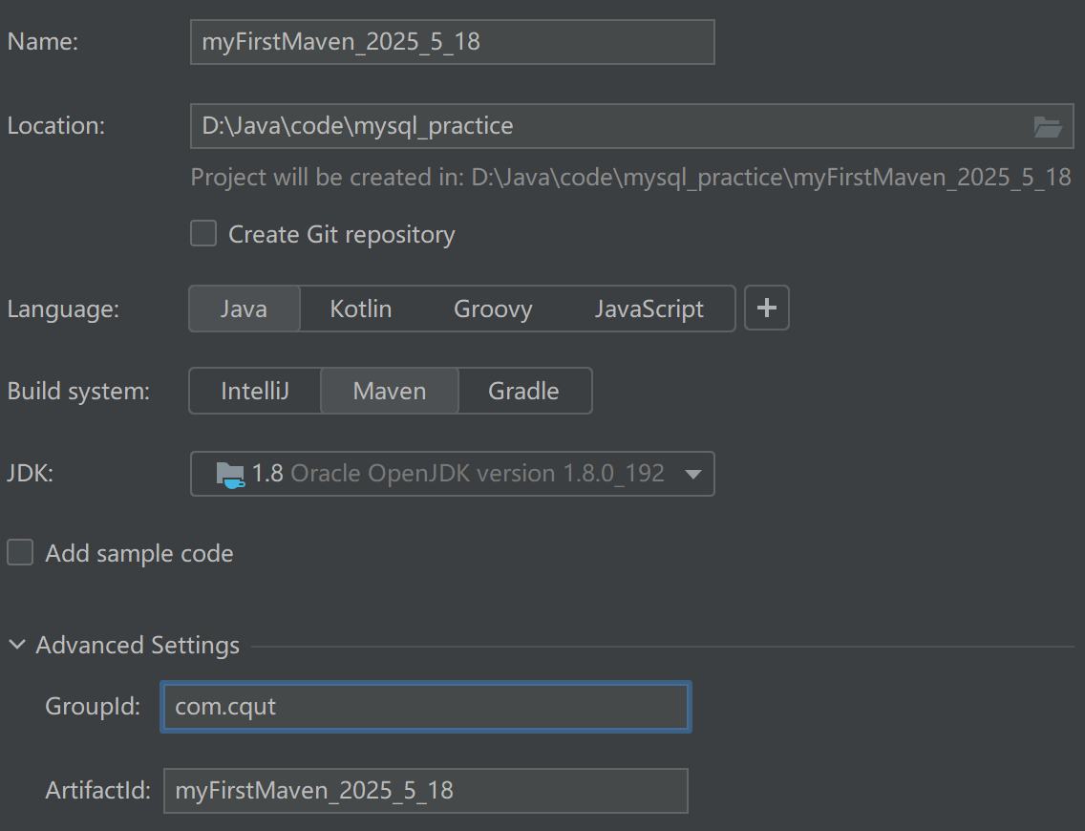This screenshot has width=1085, height=831.
Task: Click the Name: label
Action: point(43,41)
